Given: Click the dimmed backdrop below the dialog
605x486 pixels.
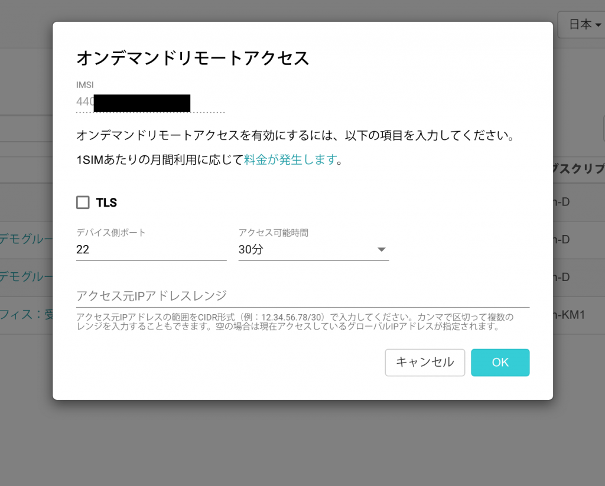Looking at the screenshot, I should tap(302, 443).
